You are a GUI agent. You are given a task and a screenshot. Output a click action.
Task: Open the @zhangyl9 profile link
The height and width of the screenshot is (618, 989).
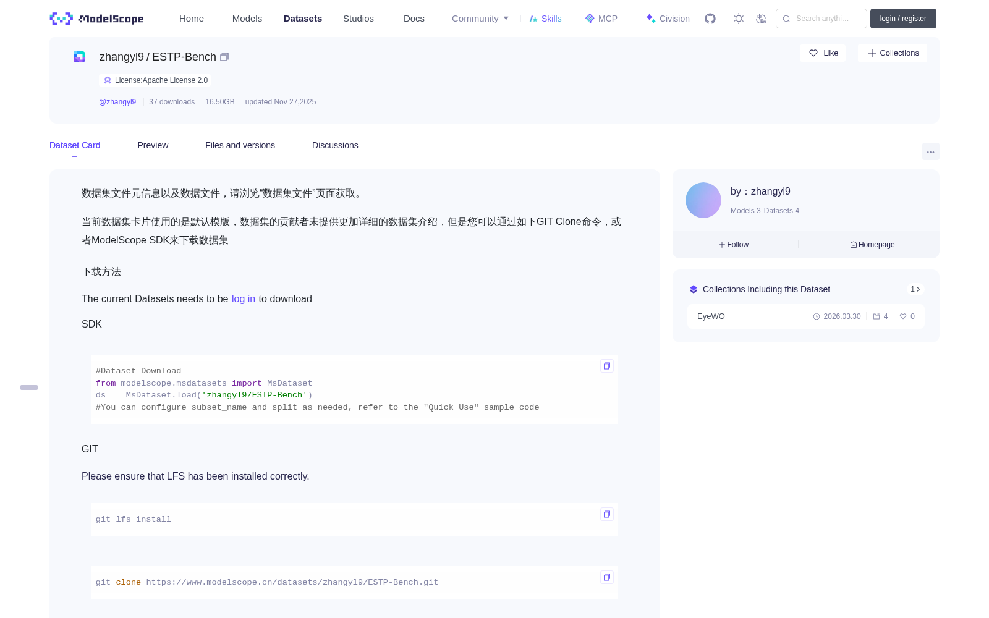pyautogui.click(x=117, y=102)
